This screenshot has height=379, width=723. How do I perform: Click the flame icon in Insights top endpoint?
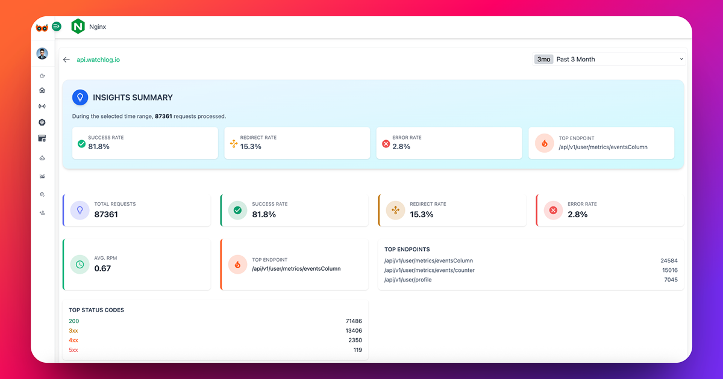pos(545,143)
